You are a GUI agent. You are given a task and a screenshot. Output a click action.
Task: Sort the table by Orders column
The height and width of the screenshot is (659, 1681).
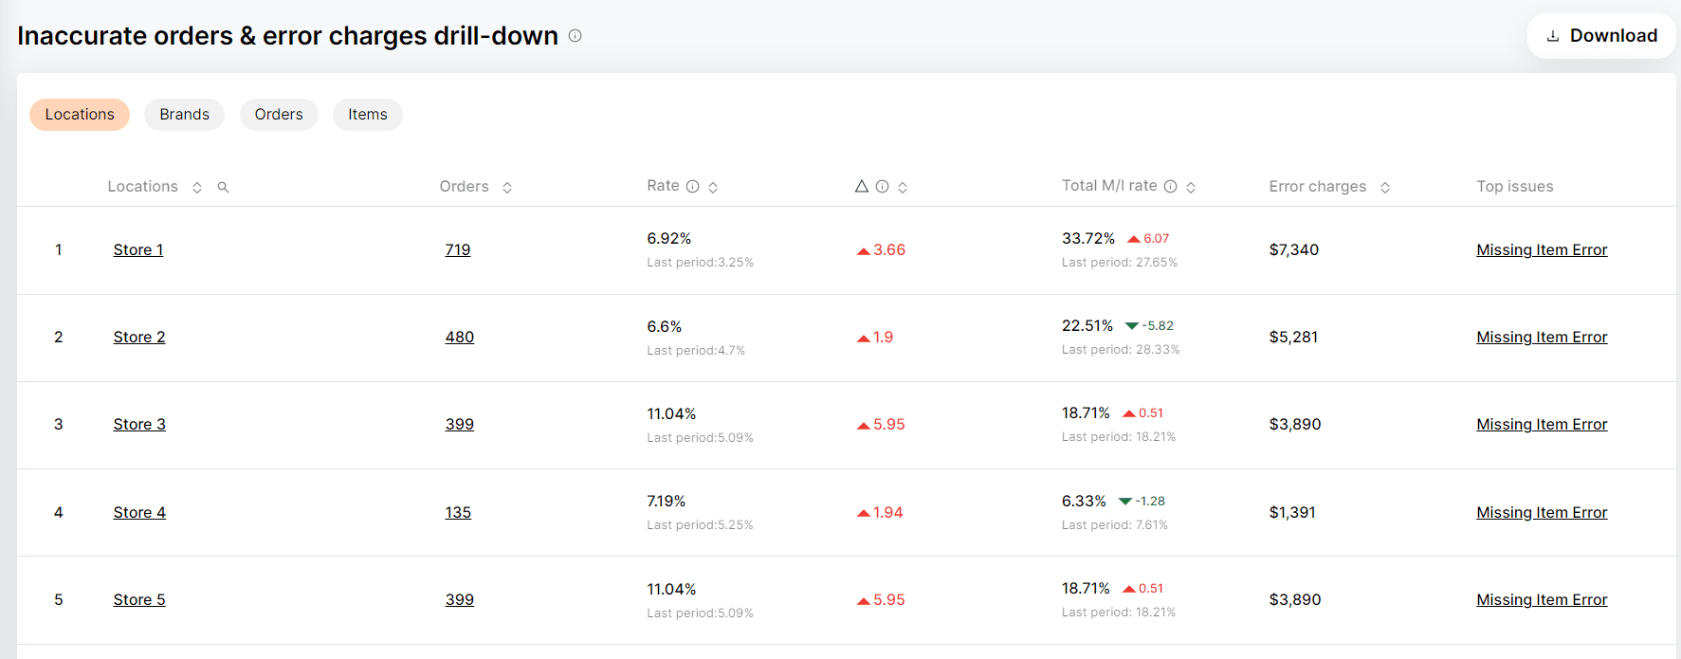(507, 188)
